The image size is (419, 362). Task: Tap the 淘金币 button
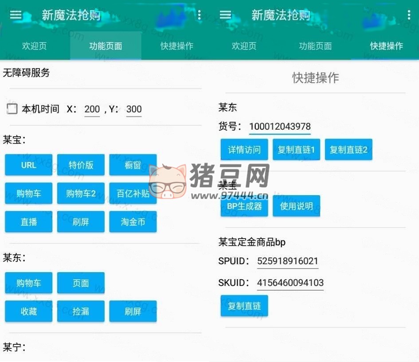click(133, 222)
